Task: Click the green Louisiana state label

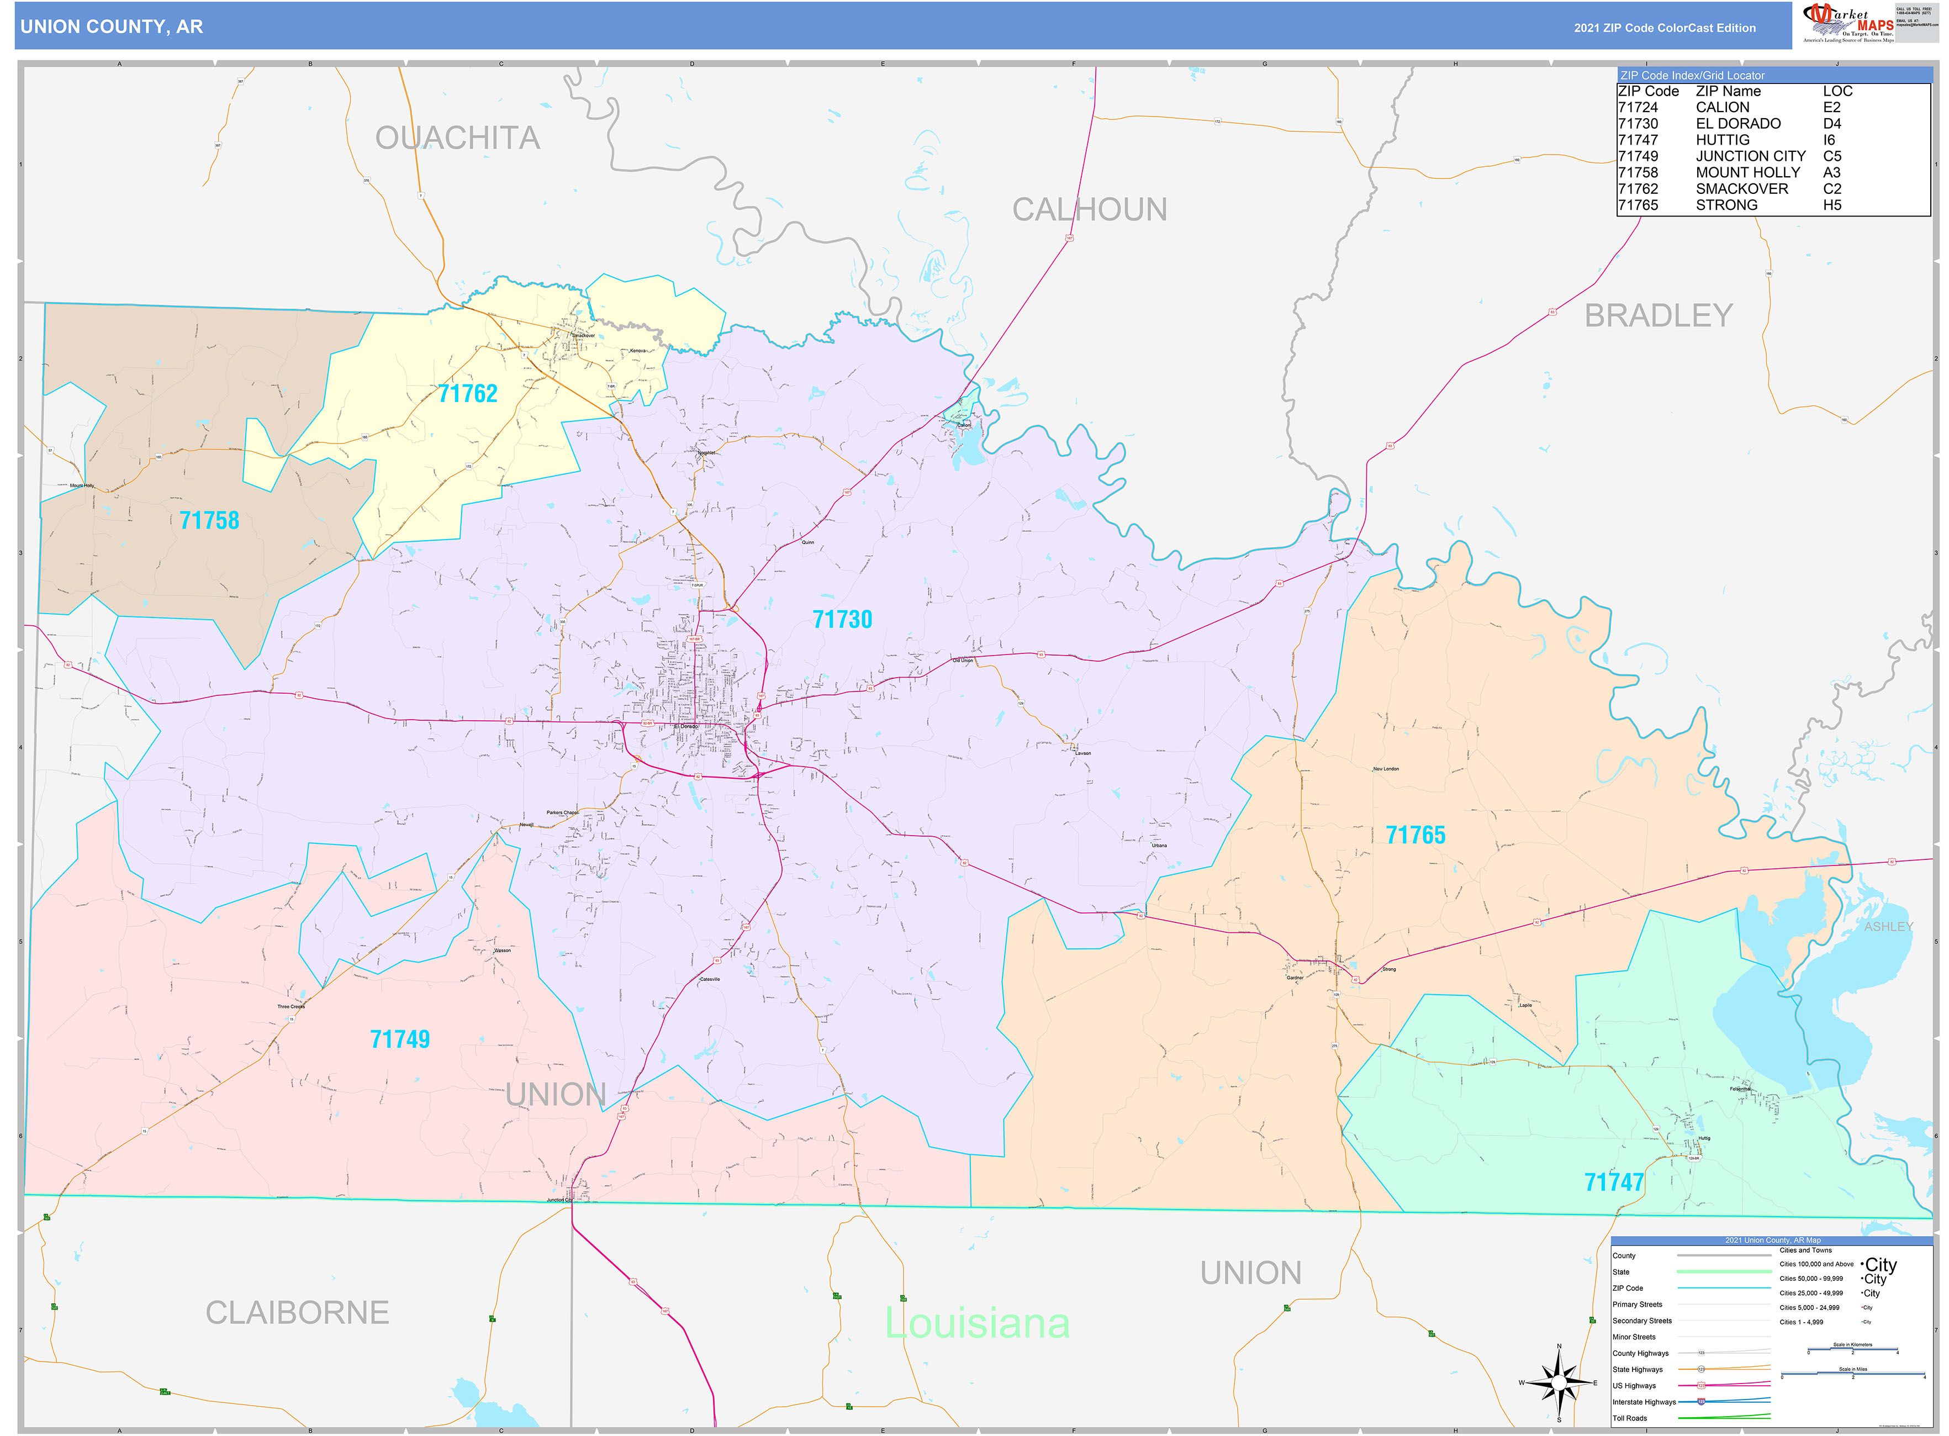Action: (x=976, y=1323)
